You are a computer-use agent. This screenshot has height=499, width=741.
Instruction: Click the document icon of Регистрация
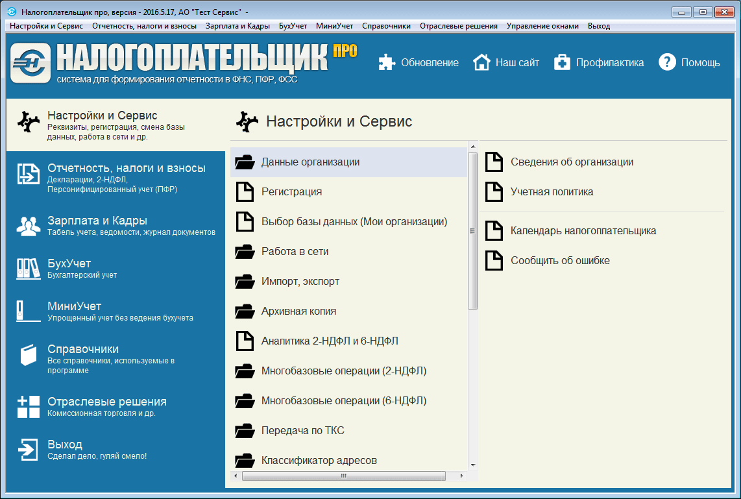pos(245,192)
